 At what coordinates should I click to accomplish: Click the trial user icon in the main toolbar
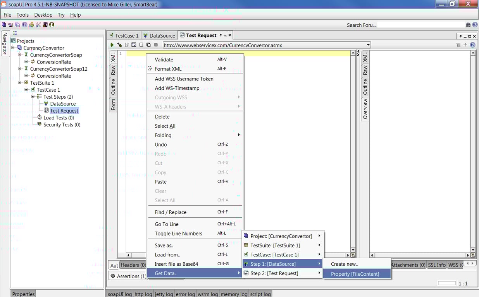coord(31,25)
